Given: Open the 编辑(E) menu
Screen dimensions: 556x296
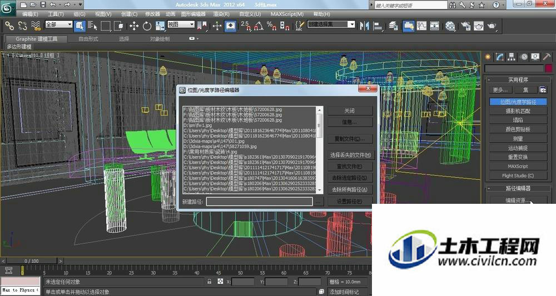Looking at the screenshot, I should 30,14.
